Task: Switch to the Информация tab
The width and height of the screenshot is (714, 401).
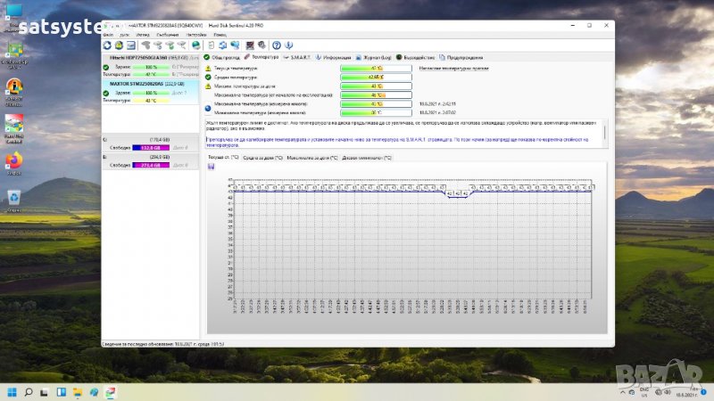Action: [336, 56]
